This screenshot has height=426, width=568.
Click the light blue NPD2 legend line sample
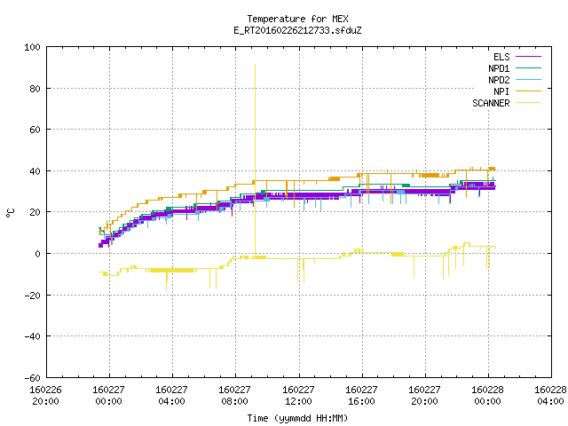pyautogui.click(x=528, y=80)
